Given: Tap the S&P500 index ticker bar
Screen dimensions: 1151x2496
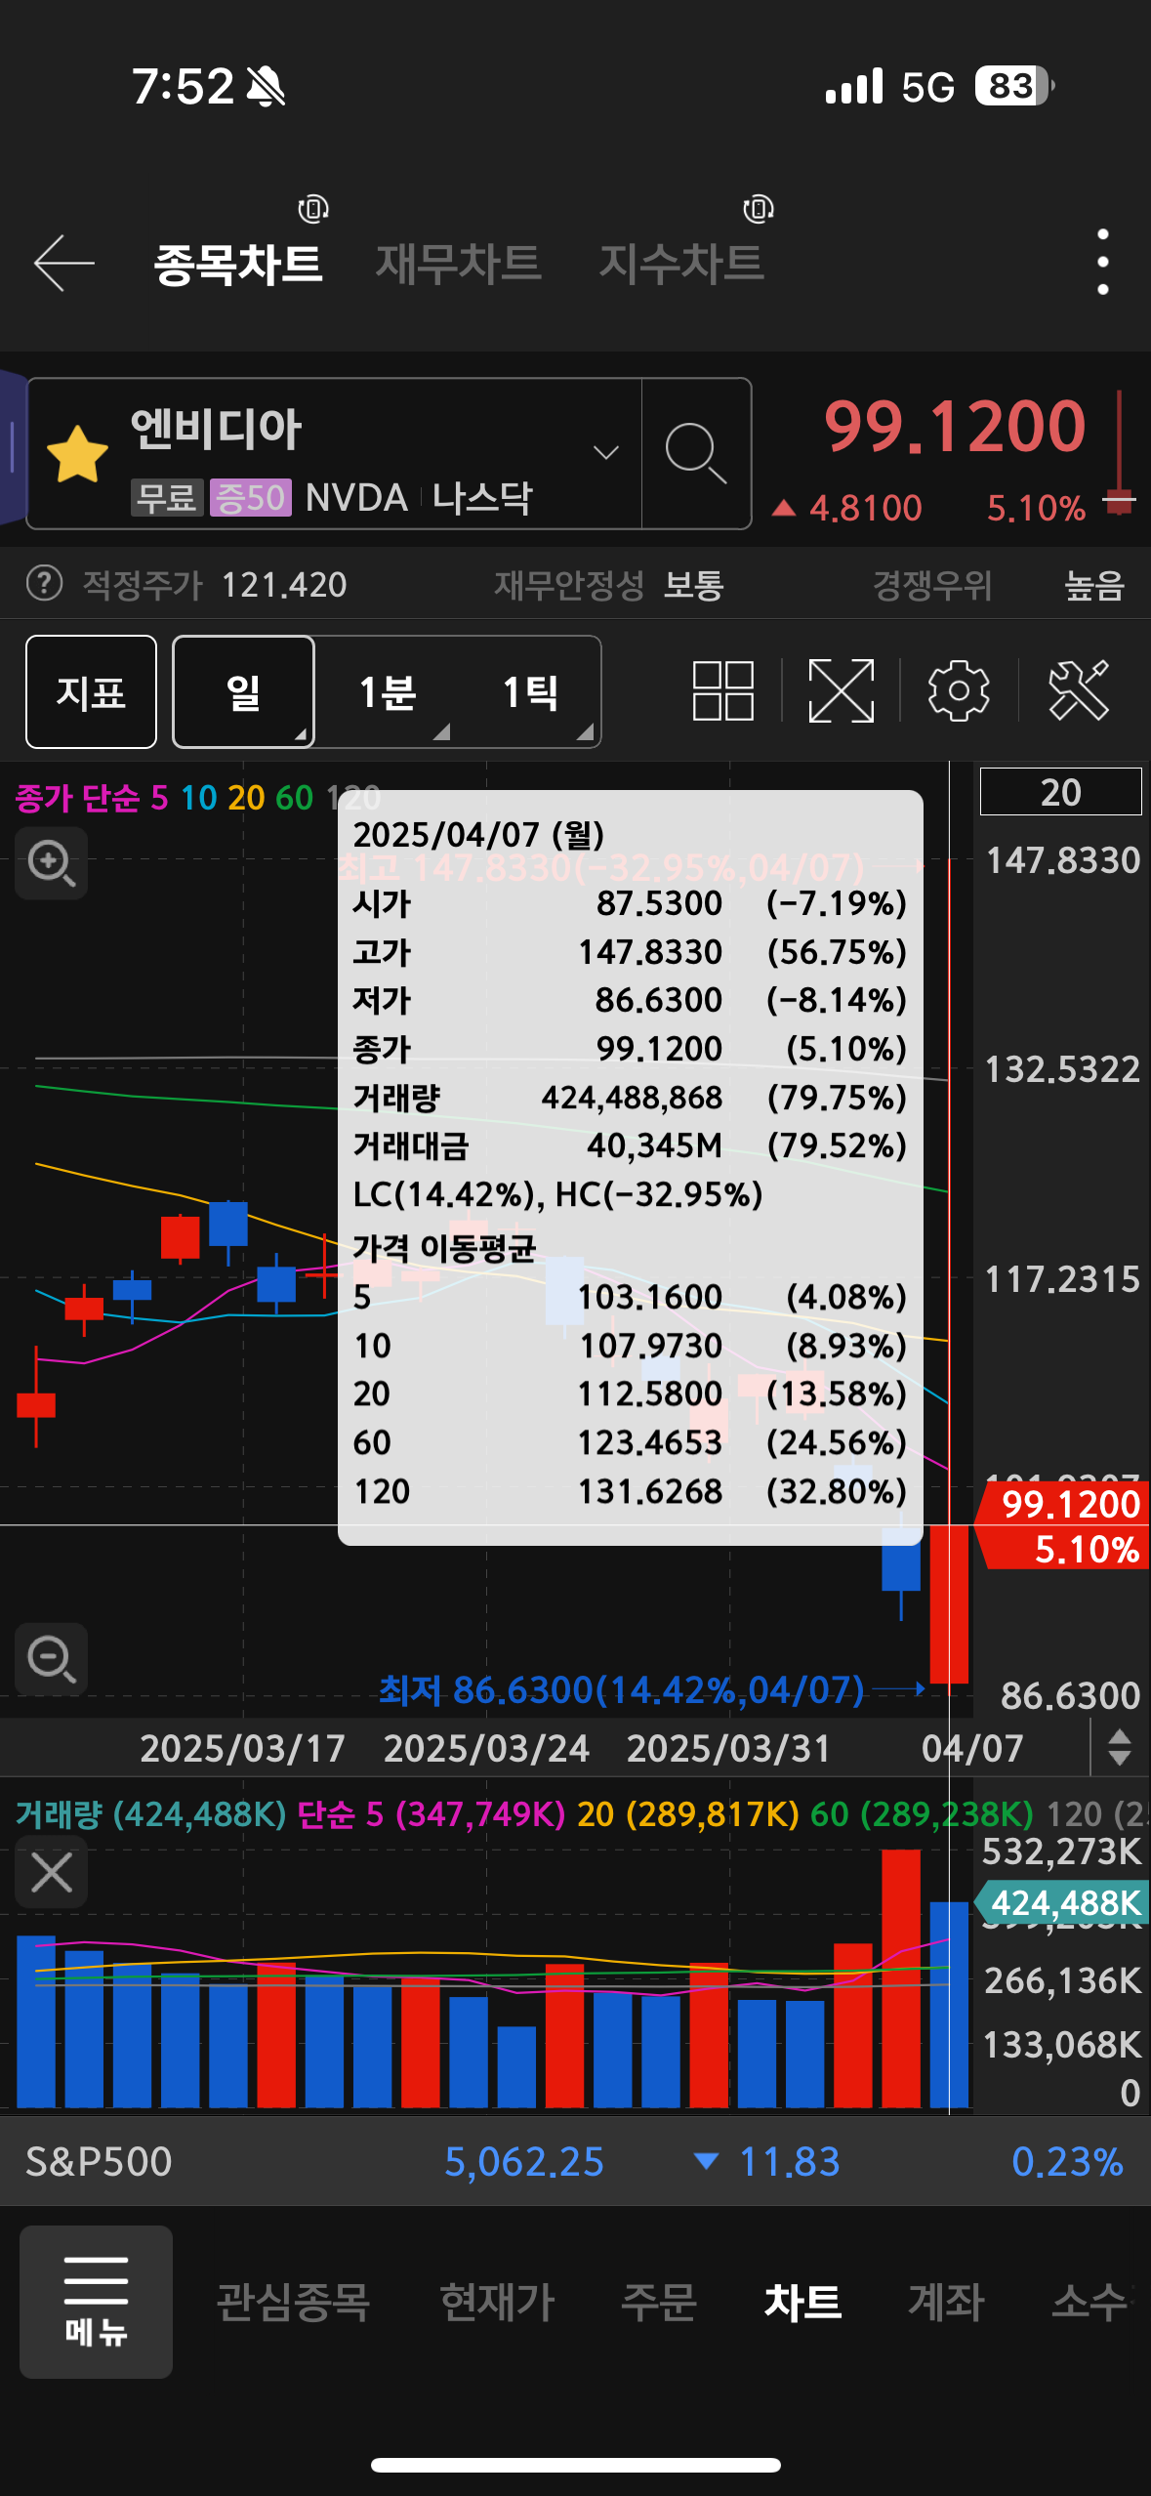Looking at the screenshot, I should pyautogui.click(x=575, y=2161).
